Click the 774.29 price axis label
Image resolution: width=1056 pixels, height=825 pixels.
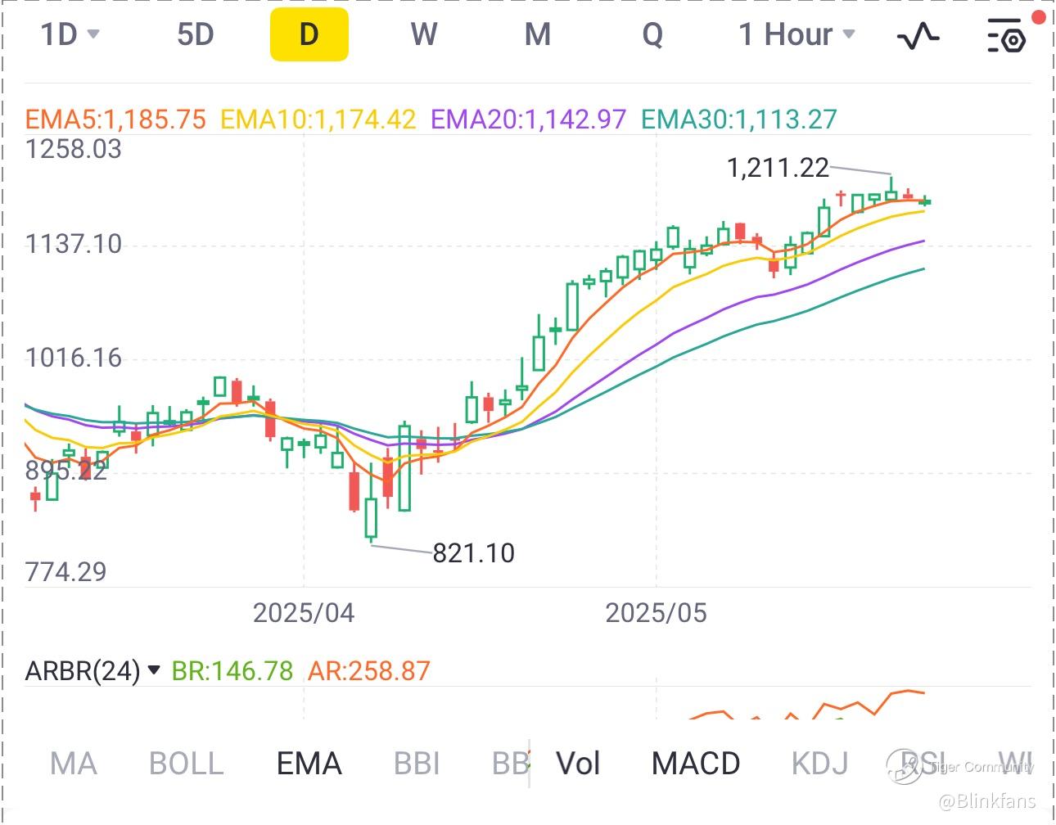click(x=66, y=571)
